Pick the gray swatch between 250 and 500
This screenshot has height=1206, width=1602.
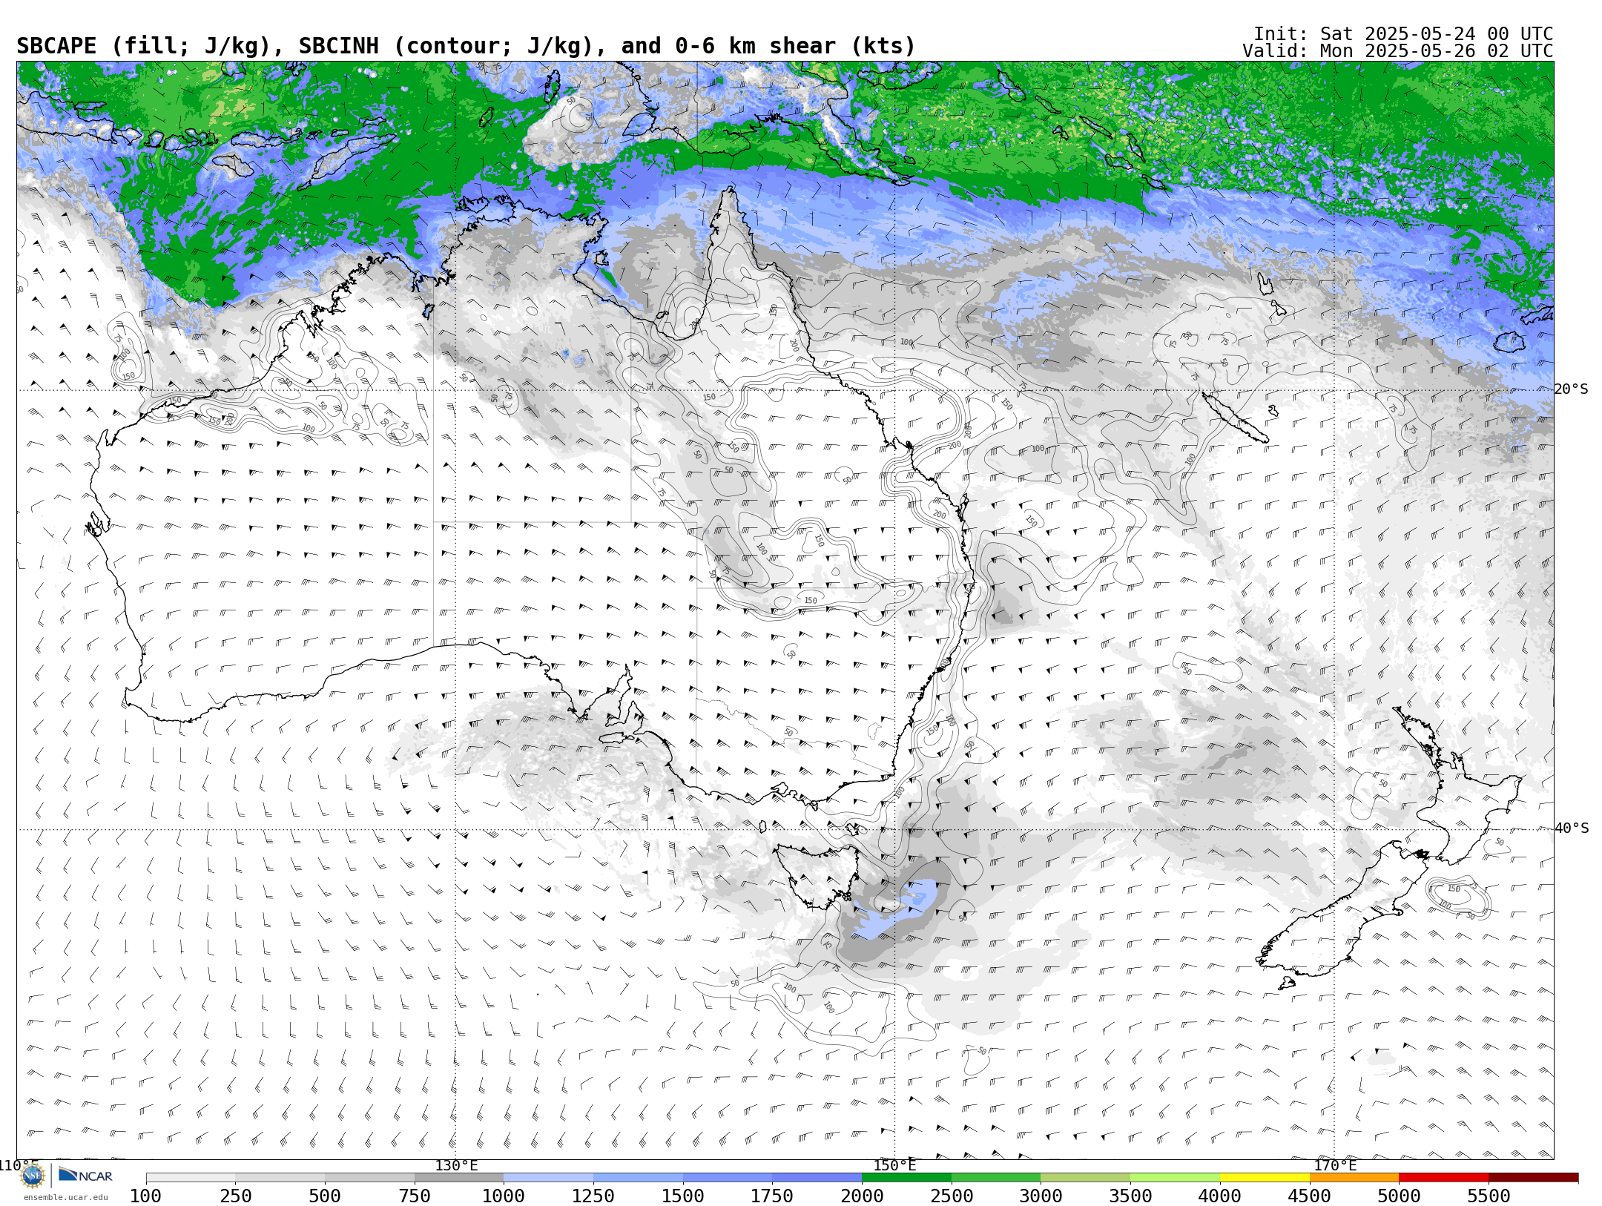pyautogui.click(x=280, y=1178)
